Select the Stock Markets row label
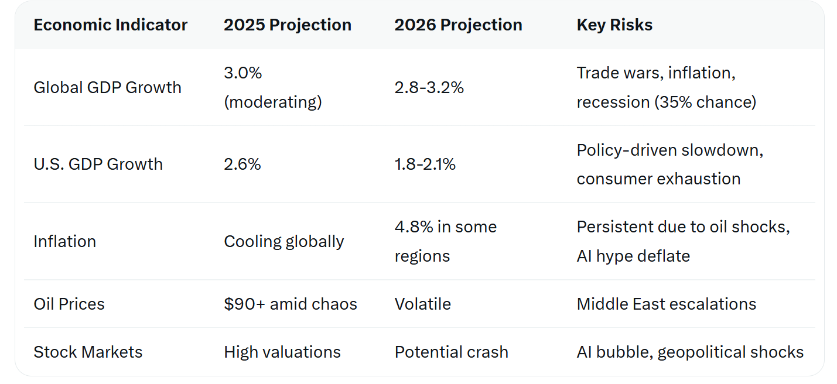 pos(88,352)
